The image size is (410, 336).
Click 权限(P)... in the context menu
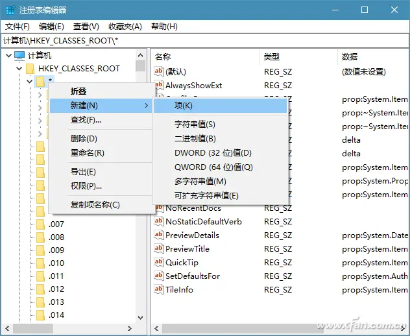(x=86, y=186)
